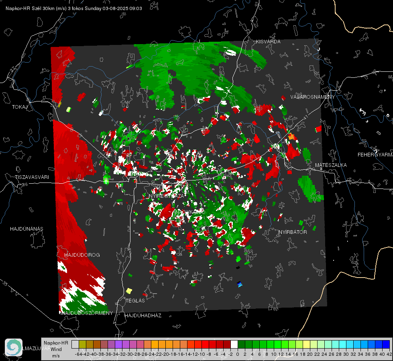Viewport: 393px width, 361px height.
Task: Click the cyan swatch above label 30
Action: [x=350, y=344]
